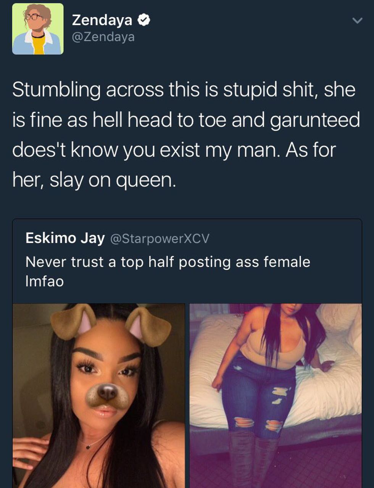
Task: View the ripped jeans photo on bed
Action: (x=276, y=396)
